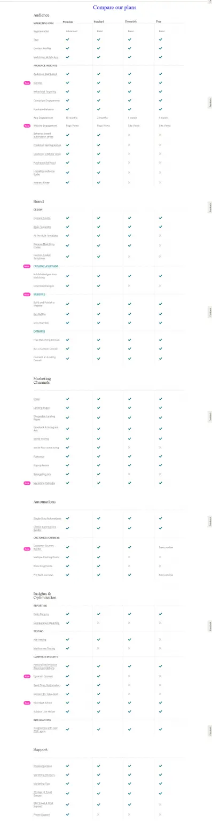Select the Premium plan column header

pos(68,22)
